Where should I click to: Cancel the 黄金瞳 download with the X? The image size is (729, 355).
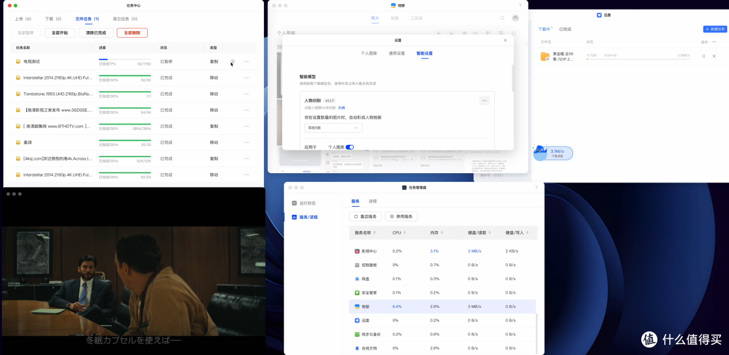[x=714, y=56]
